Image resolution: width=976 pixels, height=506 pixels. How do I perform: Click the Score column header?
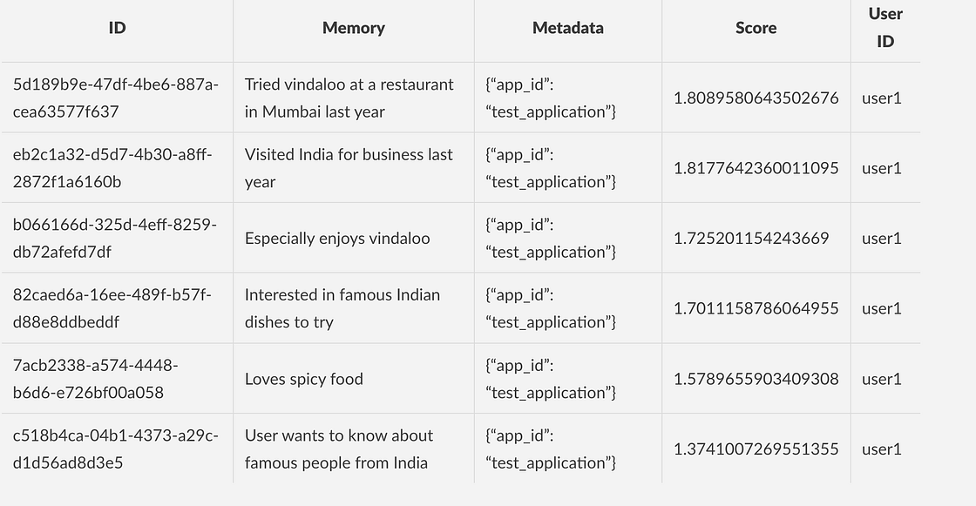point(756,28)
